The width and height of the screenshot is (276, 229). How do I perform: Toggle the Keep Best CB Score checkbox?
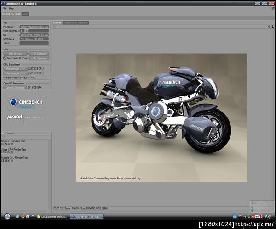(x=5, y=58)
